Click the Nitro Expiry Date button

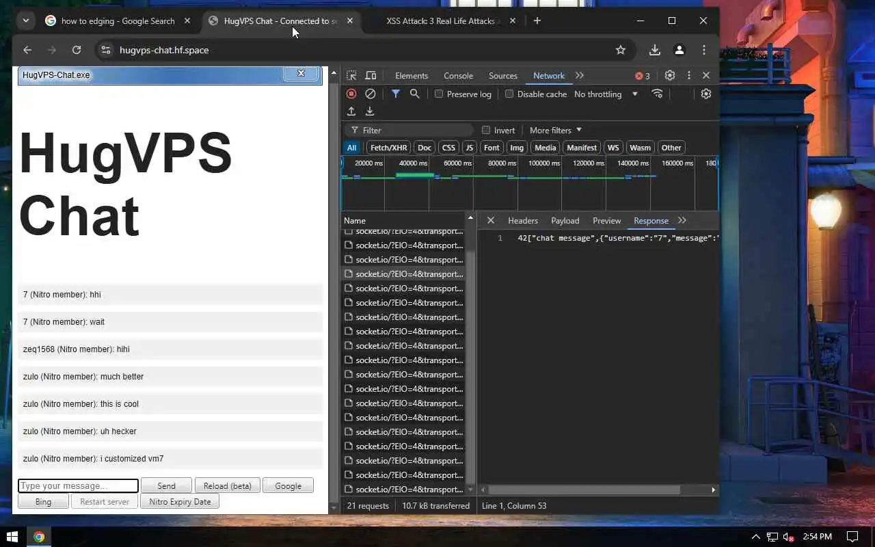coord(180,501)
